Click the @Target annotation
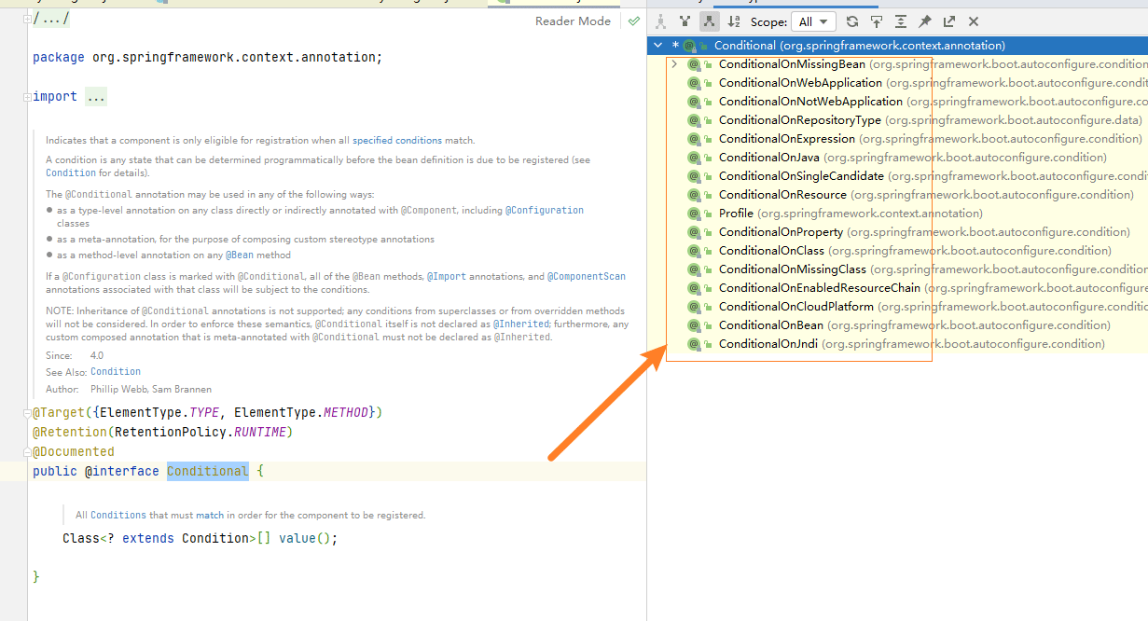 point(59,412)
